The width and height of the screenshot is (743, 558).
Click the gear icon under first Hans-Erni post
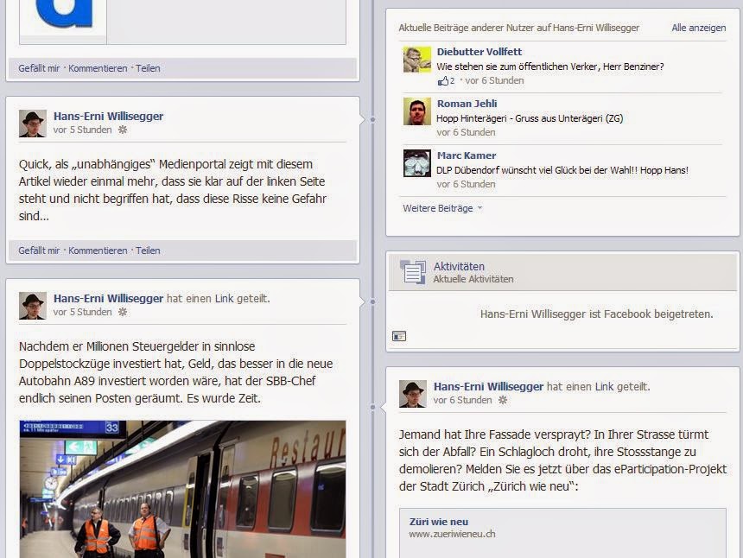123,130
